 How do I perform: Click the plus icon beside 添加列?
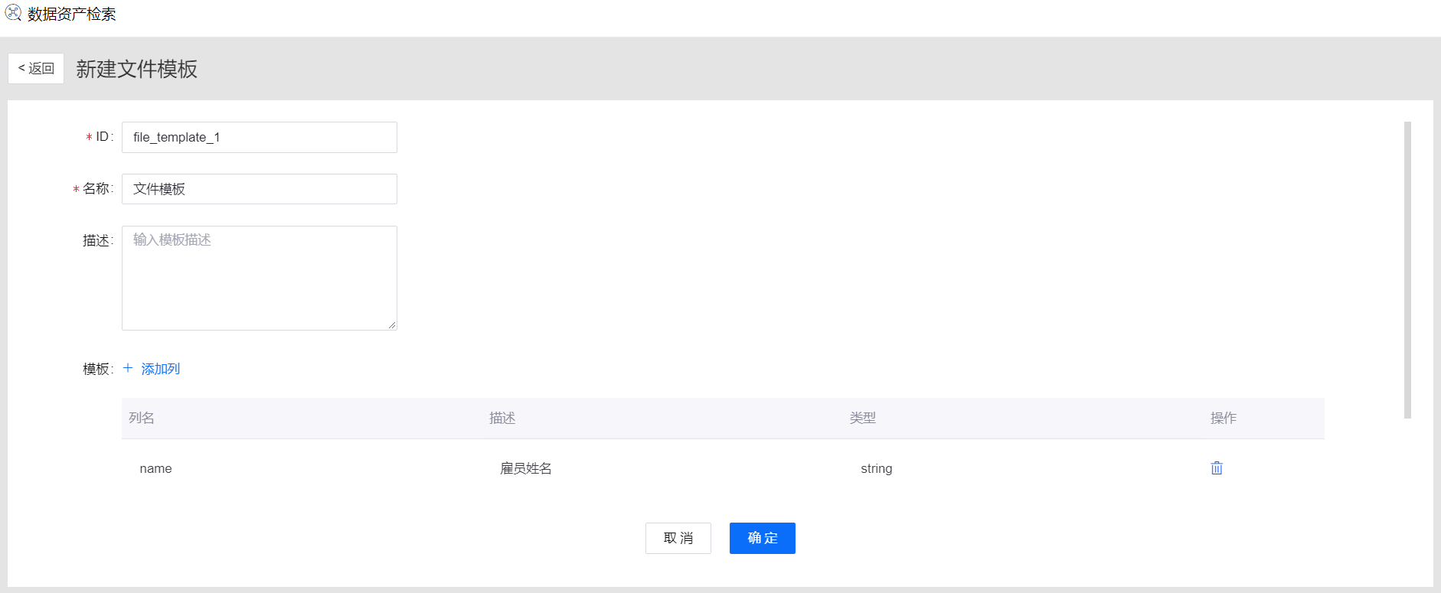click(x=128, y=368)
